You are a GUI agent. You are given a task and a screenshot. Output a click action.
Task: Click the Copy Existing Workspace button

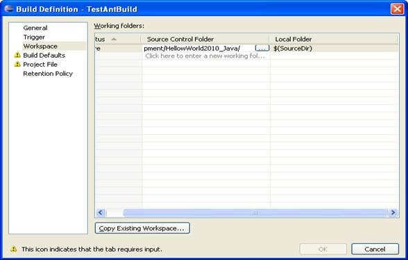pyautogui.click(x=142, y=228)
